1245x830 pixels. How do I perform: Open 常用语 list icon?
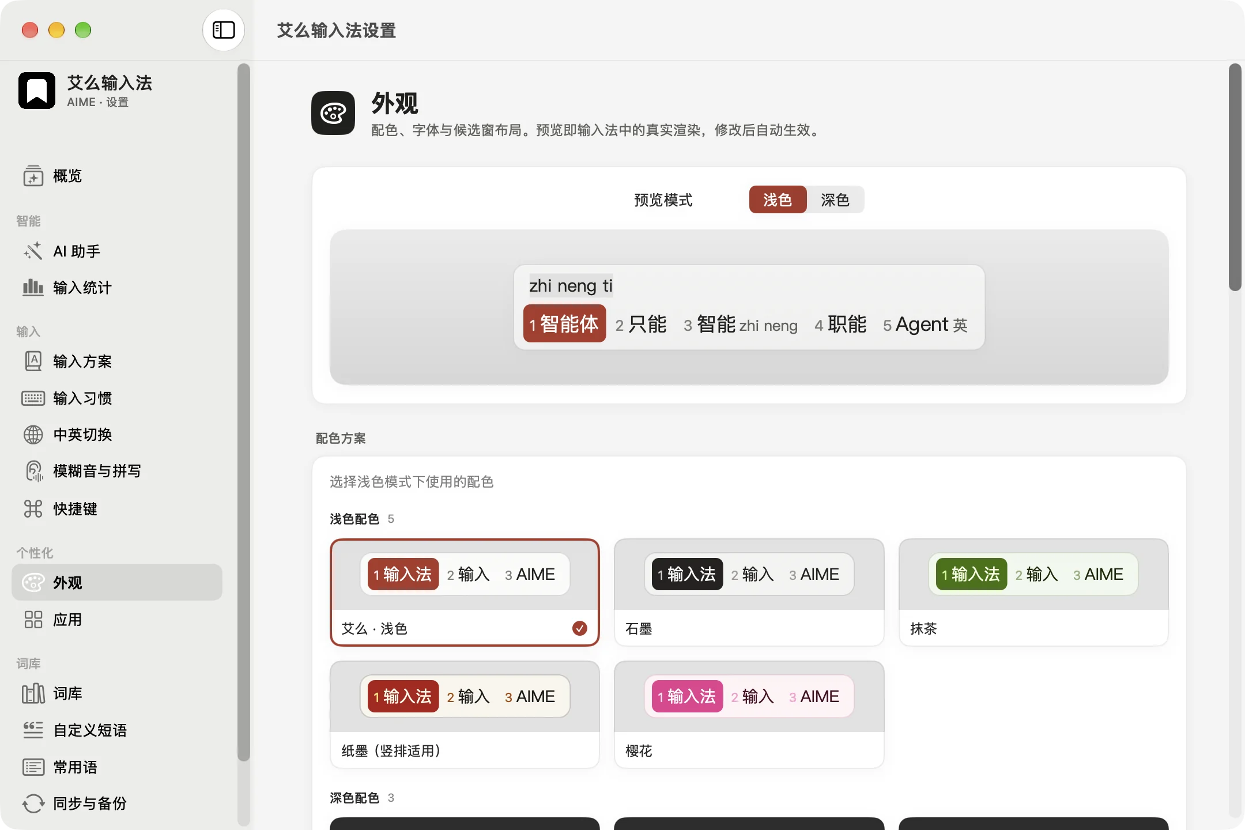pyautogui.click(x=33, y=767)
